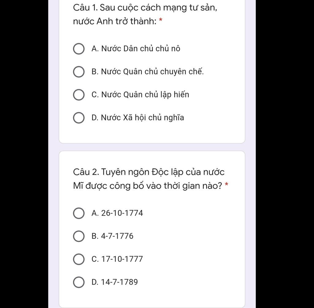Click the red required asterisk on Câu 1

160,20
